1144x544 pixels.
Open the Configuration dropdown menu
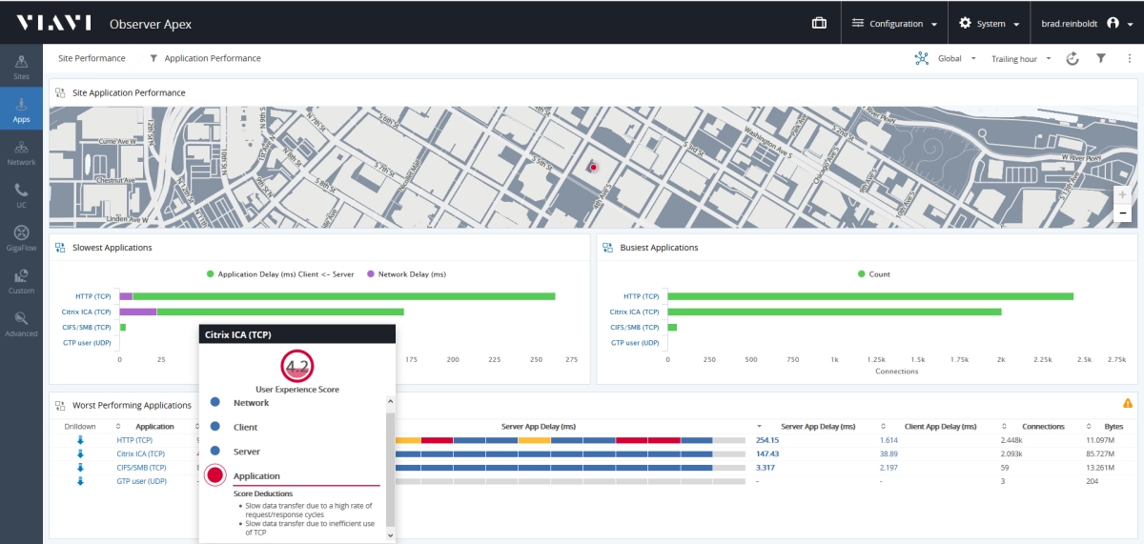pyautogui.click(x=893, y=23)
